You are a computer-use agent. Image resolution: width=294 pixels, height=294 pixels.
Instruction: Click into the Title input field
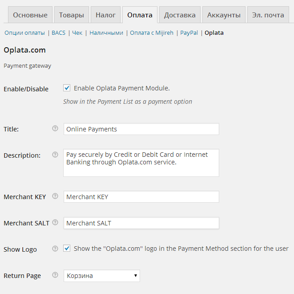(x=141, y=129)
